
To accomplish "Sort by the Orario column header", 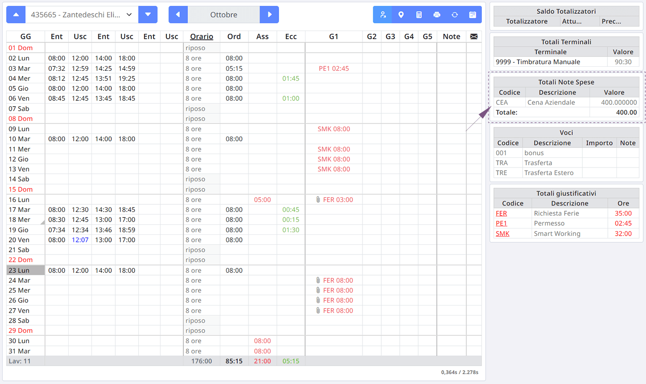I will [201, 37].
